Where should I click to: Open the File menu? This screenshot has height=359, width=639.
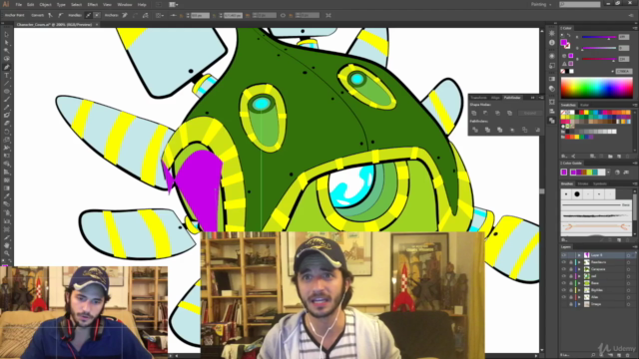pos(19,4)
